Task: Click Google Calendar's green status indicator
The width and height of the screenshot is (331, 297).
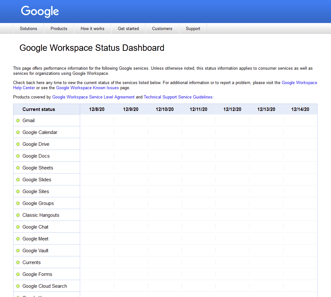Action: (18, 132)
